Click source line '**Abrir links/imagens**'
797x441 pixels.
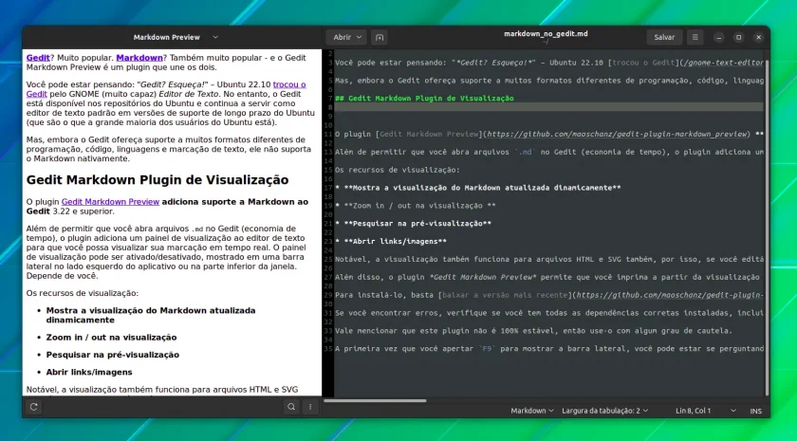coord(390,241)
